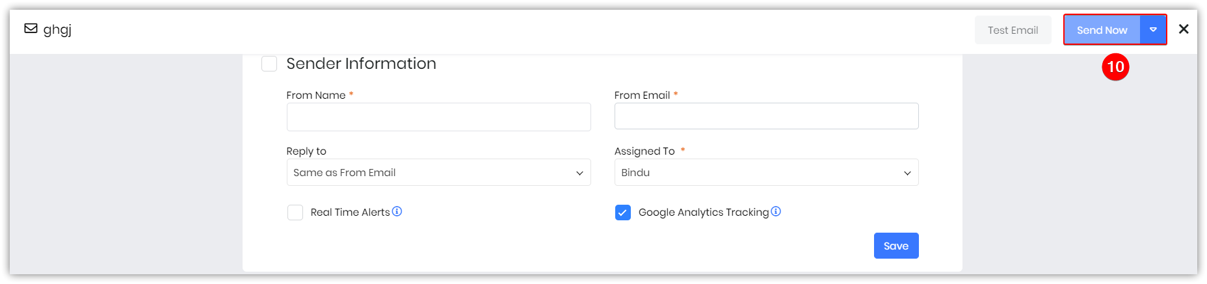1207x284 pixels.
Task: Save the sender information settings
Action: click(896, 246)
